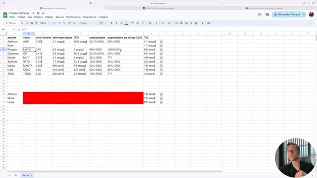The width and height of the screenshot is (317, 178).
Task: Open the chart icon in Linea row
Action: 161,102
